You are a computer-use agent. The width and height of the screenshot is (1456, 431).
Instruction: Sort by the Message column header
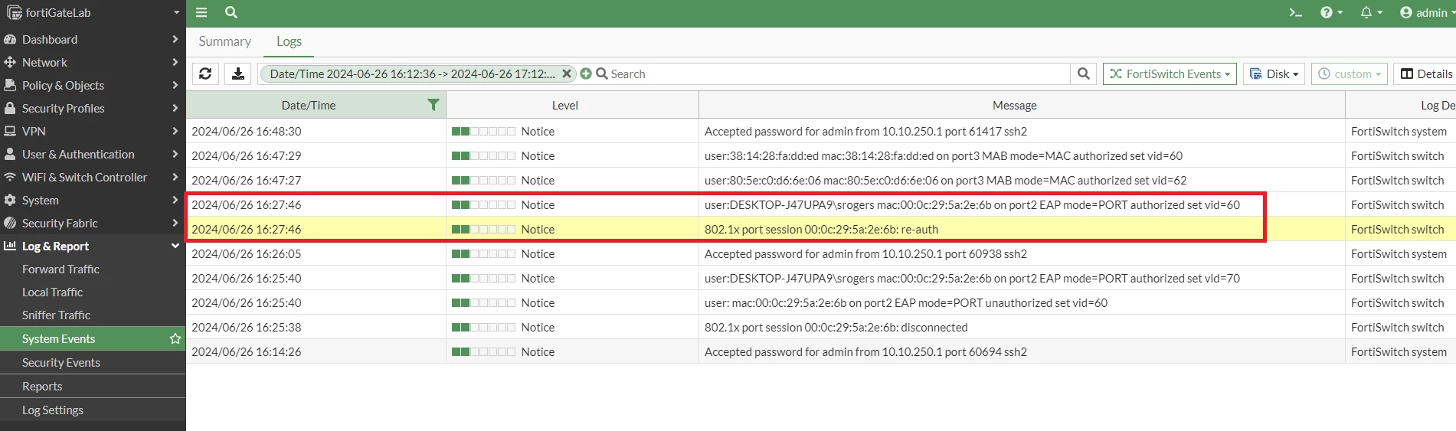coord(1014,105)
